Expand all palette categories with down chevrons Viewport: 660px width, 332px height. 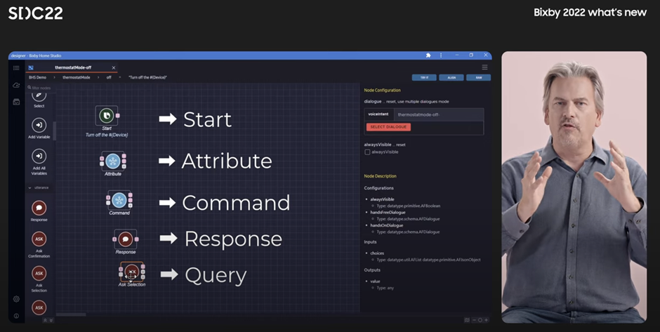[x=51, y=320]
